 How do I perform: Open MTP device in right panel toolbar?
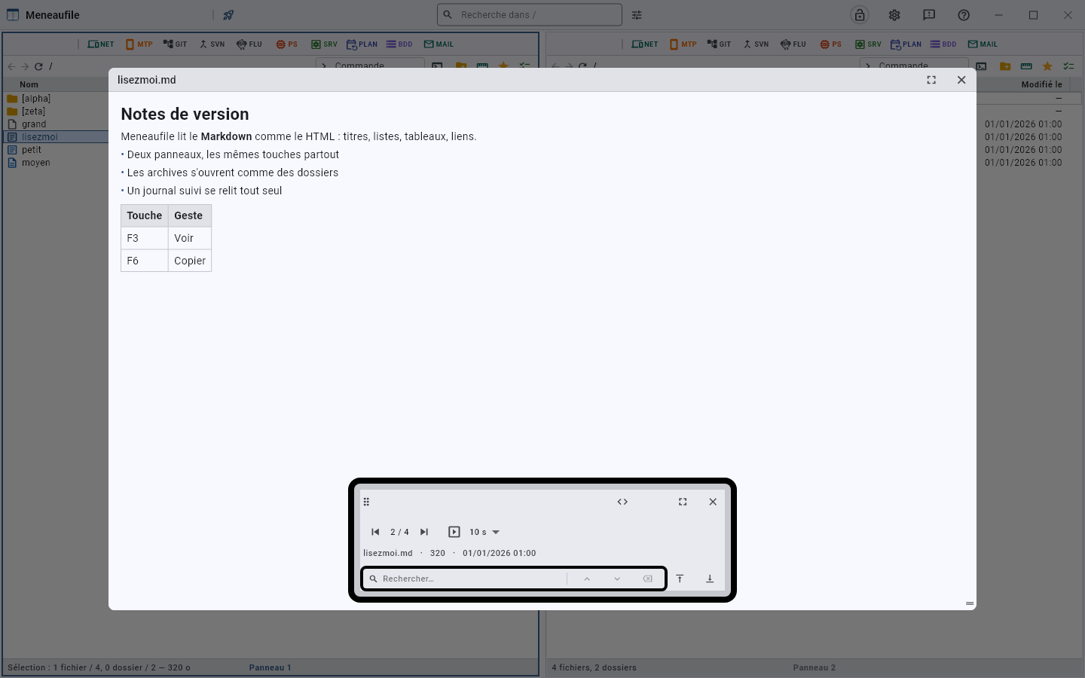point(683,44)
